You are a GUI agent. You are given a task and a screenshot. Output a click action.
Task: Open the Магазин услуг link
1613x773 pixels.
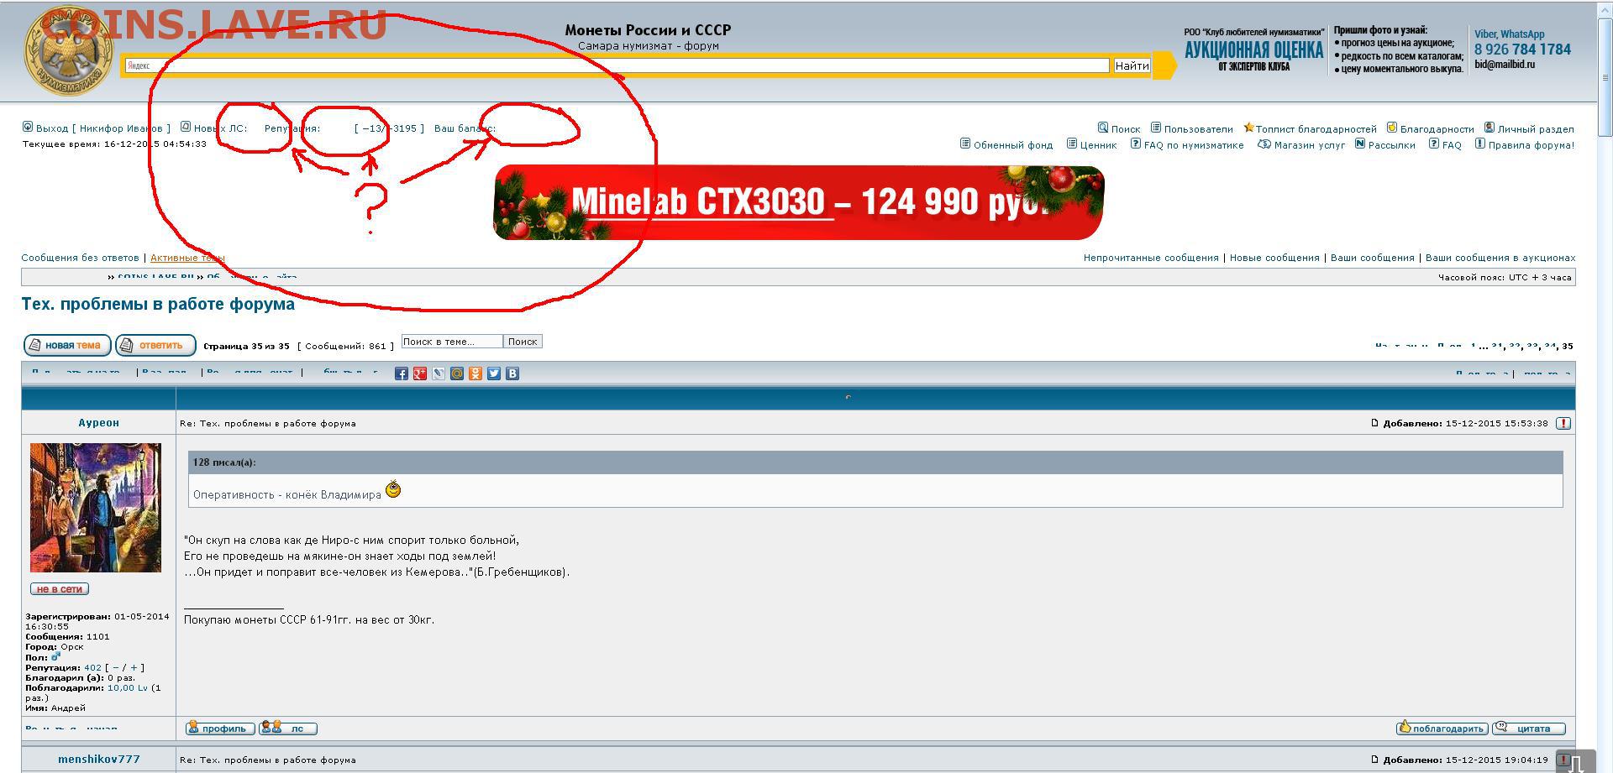coord(1309,145)
